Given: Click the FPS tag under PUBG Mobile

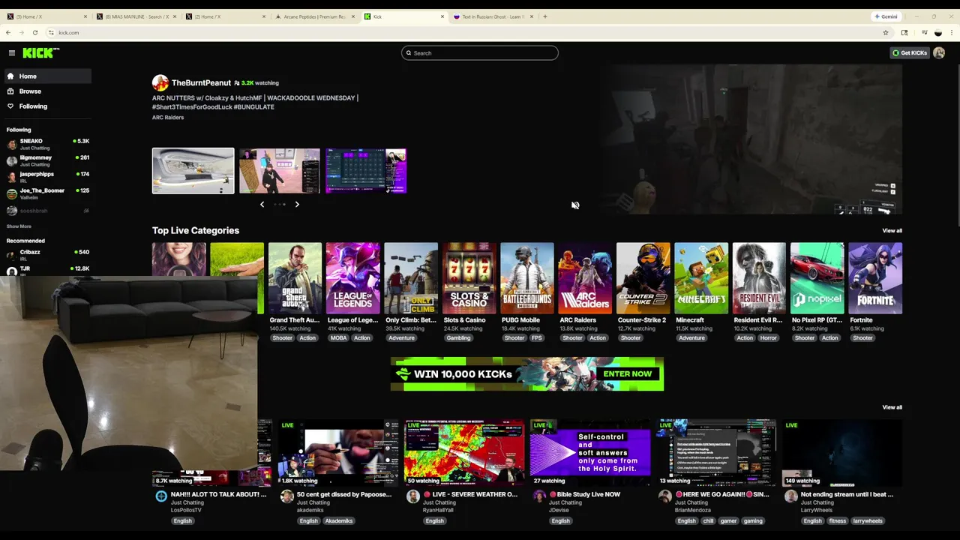Looking at the screenshot, I should (x=536, y=337).
